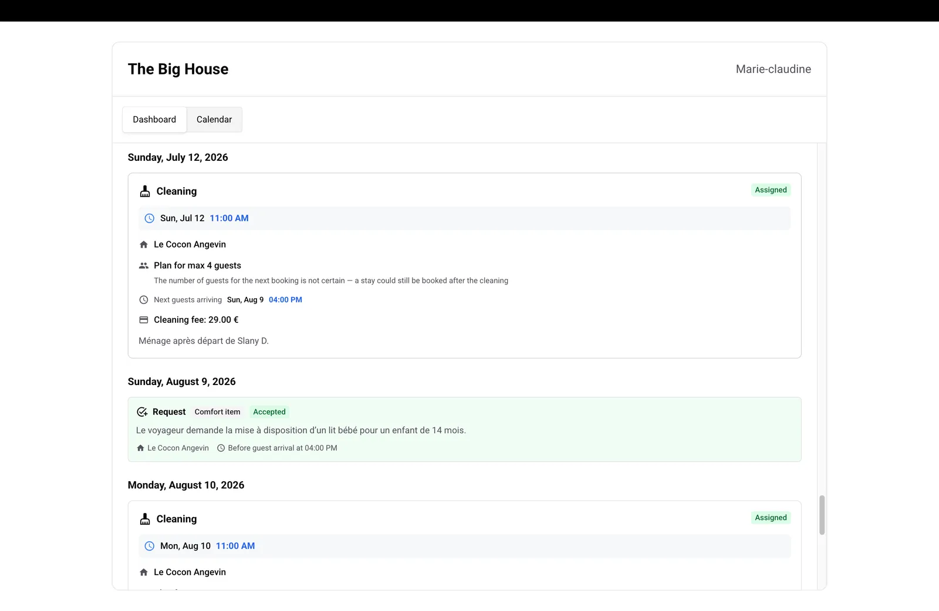Screen dimensions: 939x611
Task: Click the house icon of the Aug 10 Le Cocon Angevin
Action: (144, 572)
